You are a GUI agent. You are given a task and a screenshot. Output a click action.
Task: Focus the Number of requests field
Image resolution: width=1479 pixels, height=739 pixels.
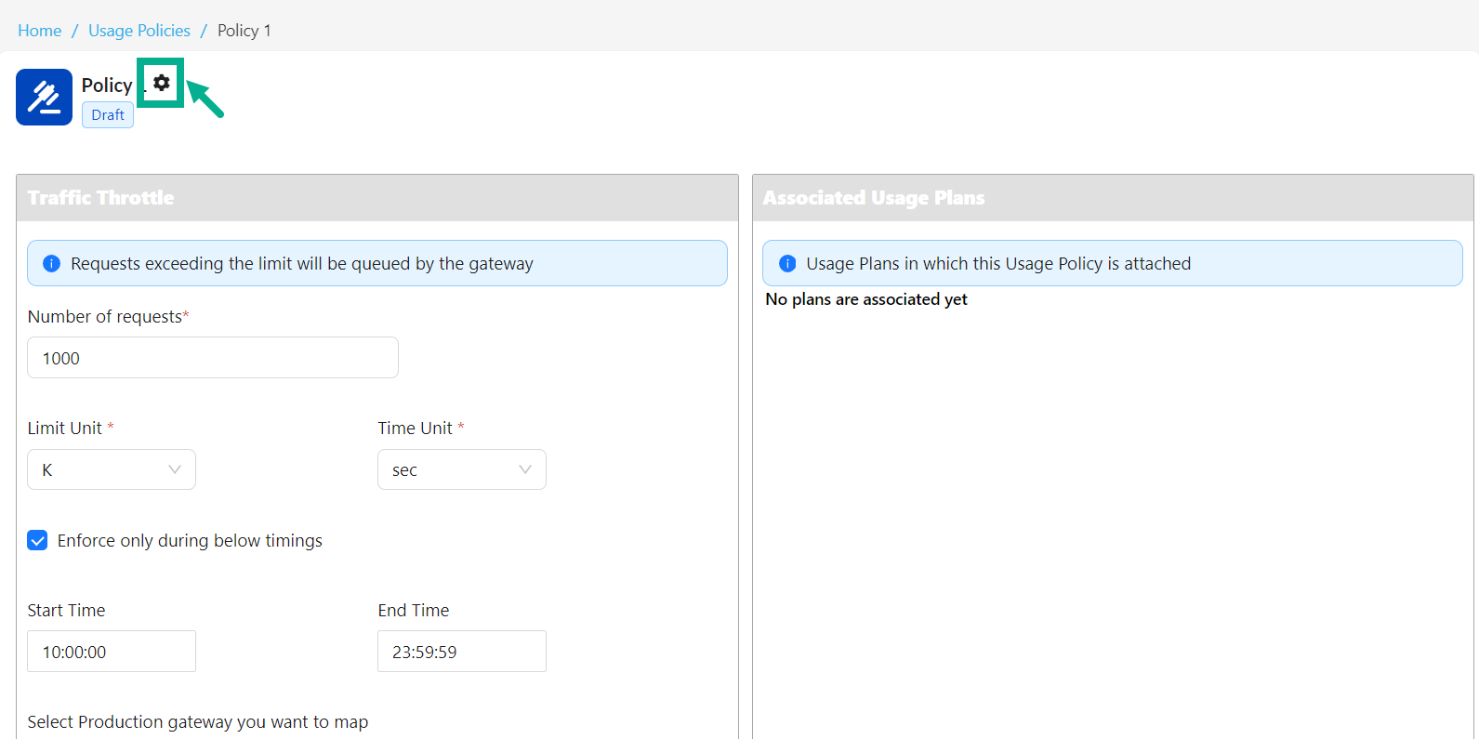click(213, 358)
